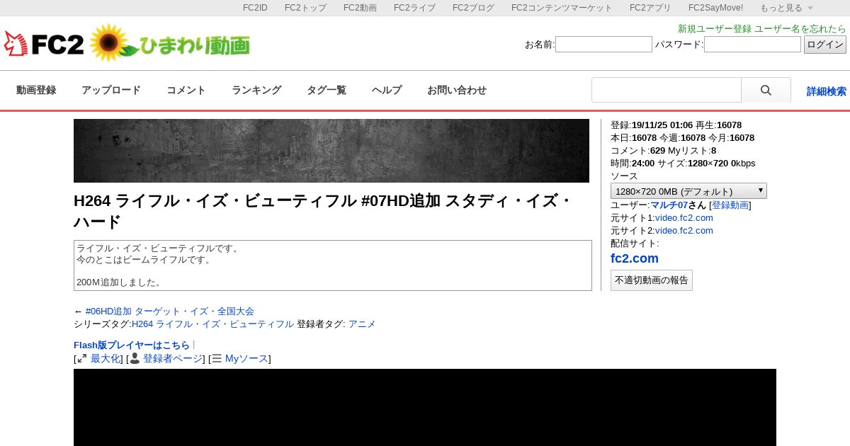Go to 動画登録 menu item

point(36,90)
